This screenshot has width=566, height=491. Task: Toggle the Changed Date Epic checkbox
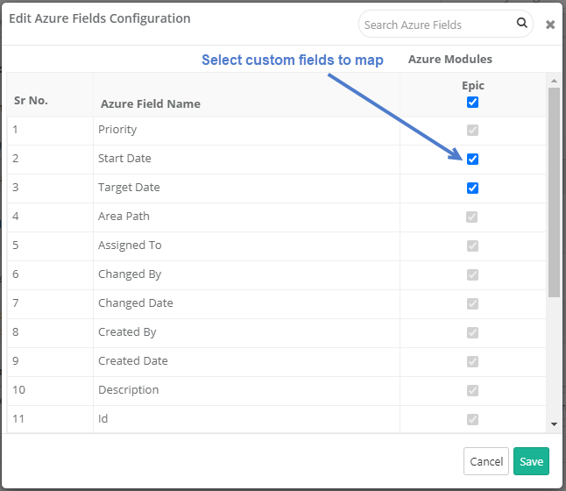(472, 303)
